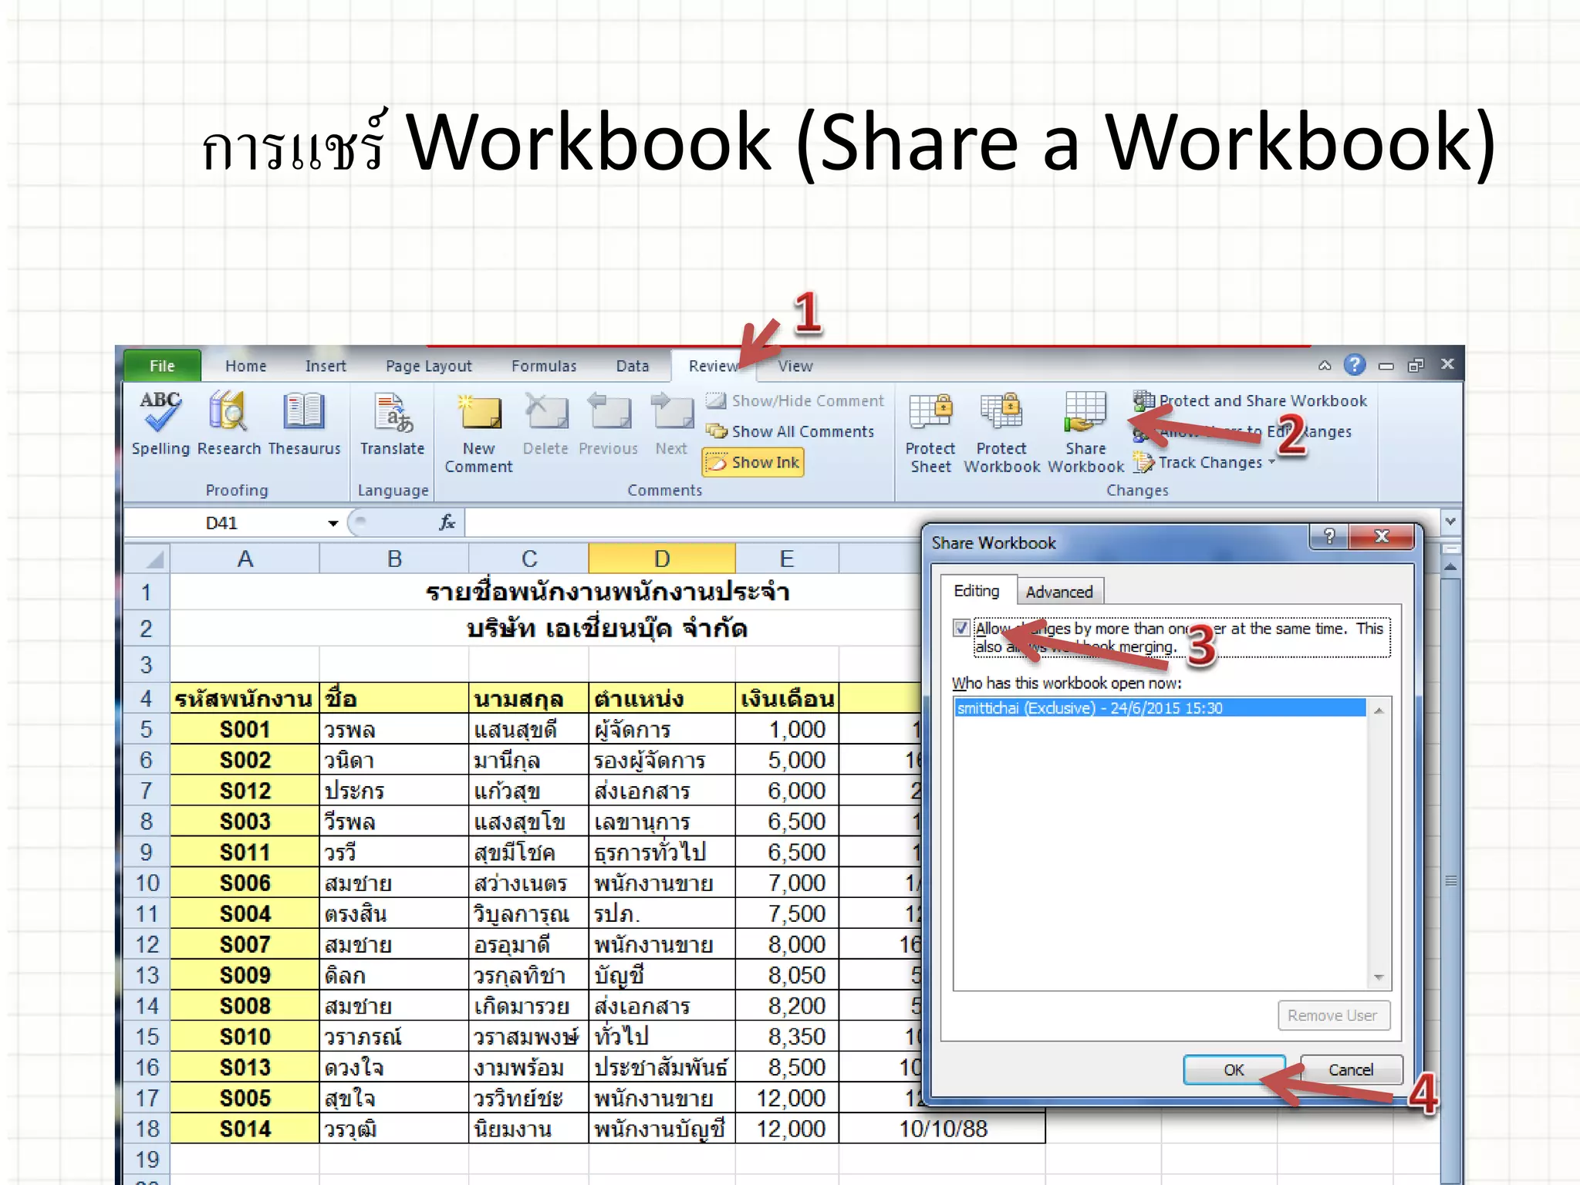The image size is (1580, 1185).
Task: Select row 5 header
Action: click(x=147, y=729)
